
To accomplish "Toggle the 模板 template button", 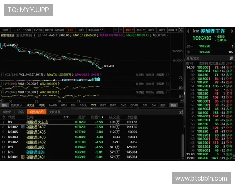I will point(174,105).
